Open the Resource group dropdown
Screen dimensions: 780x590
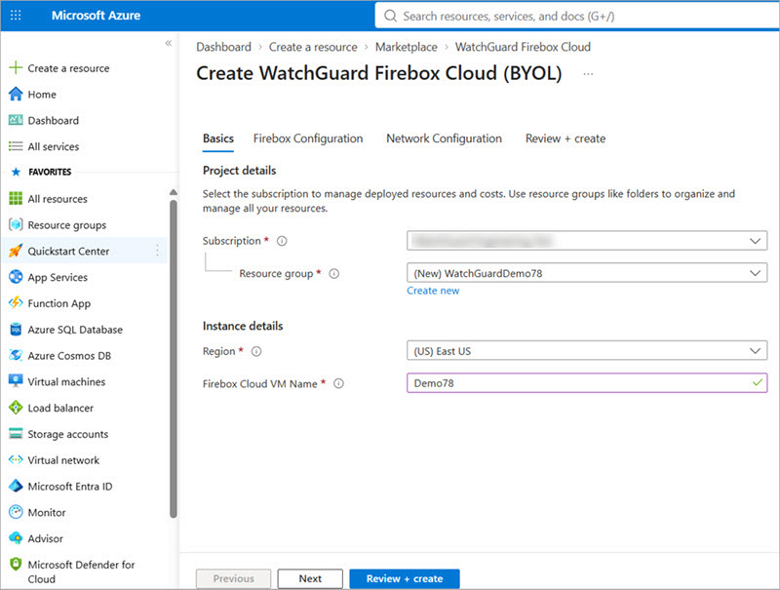pos(587,273)
